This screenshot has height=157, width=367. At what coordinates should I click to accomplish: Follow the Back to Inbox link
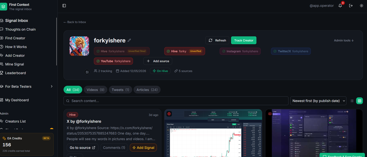75,22
